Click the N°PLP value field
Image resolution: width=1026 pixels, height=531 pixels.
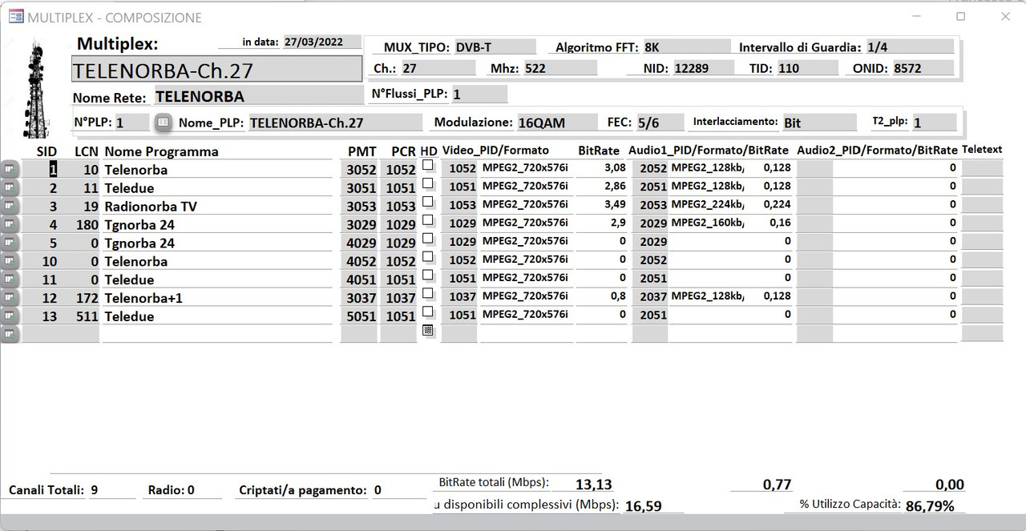click(x=132, y=123)
